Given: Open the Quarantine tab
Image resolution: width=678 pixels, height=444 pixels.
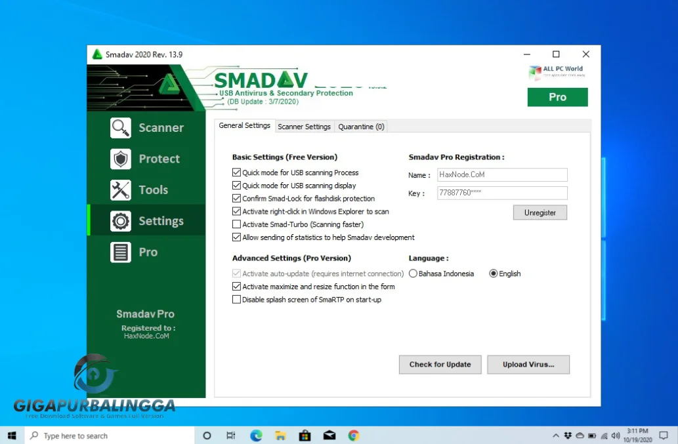Looking at the screenshot, I should tap(360, 126).
